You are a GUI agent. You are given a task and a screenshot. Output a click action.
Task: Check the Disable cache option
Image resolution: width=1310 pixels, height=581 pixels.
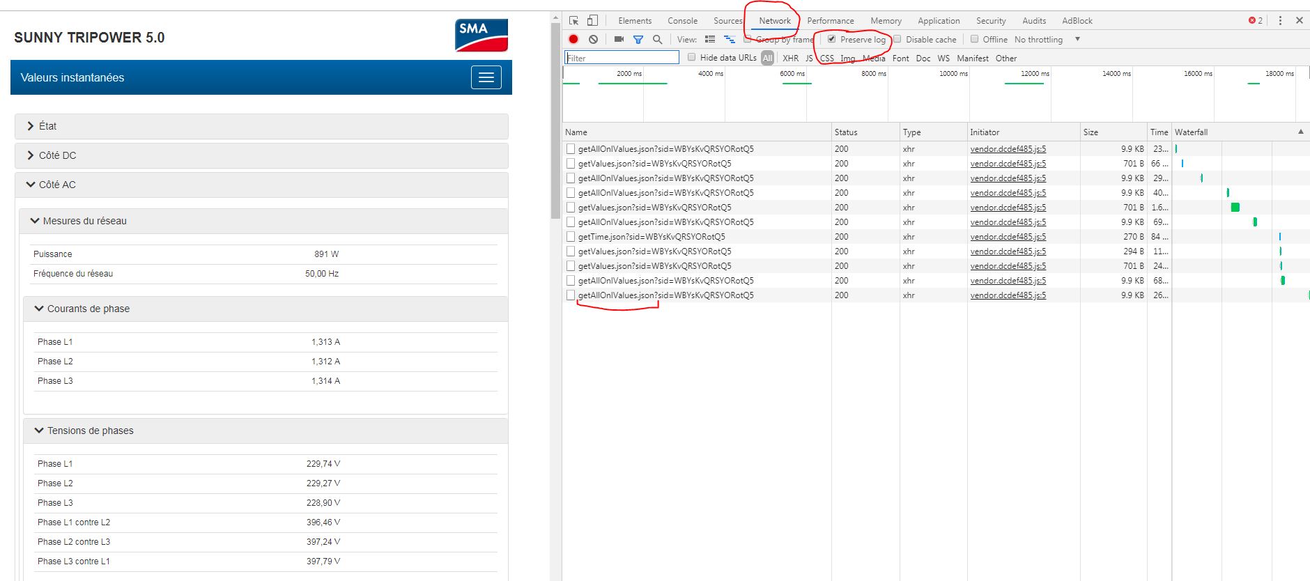click(x=897, y=39)
